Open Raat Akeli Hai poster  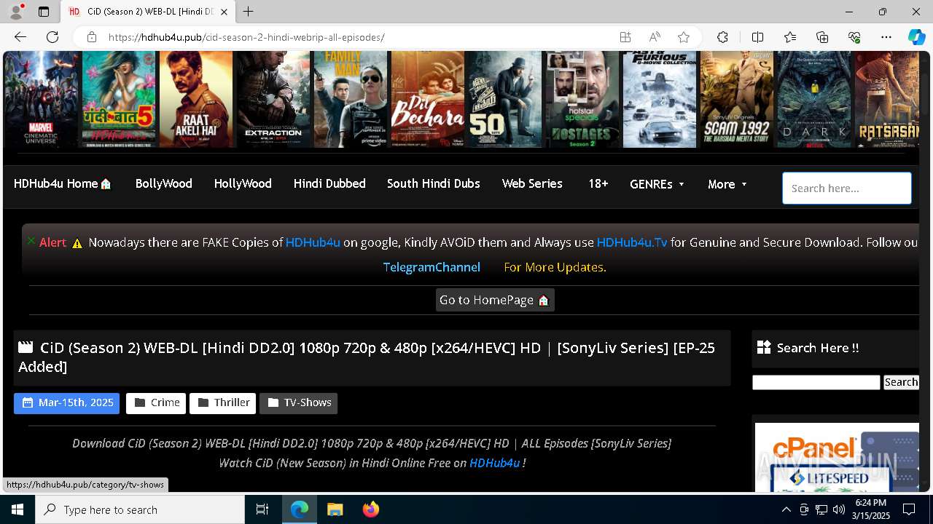click(196, 100)
